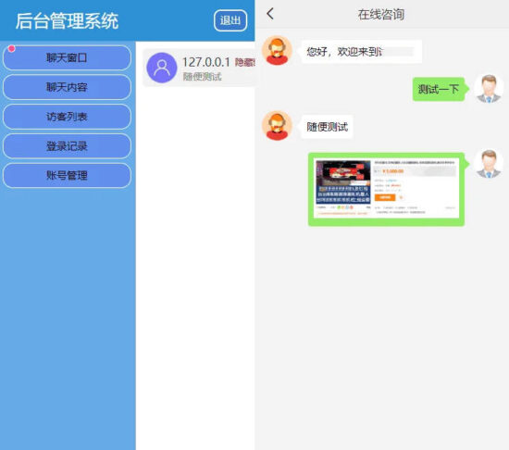Click the purple visitor avatar for 127.0.0.1
The image size is (509, 450).
[162, 68]
